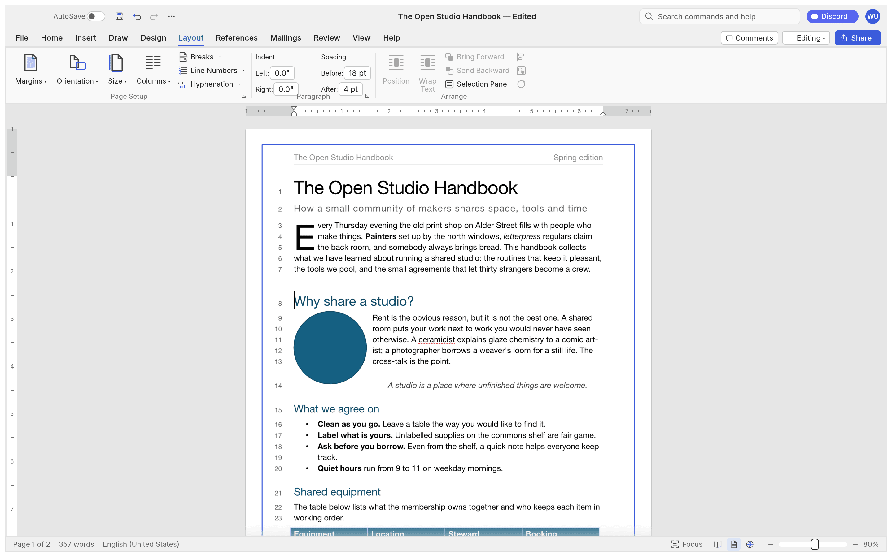Click the Share button

pyautogui.click(x=857, y=38)
